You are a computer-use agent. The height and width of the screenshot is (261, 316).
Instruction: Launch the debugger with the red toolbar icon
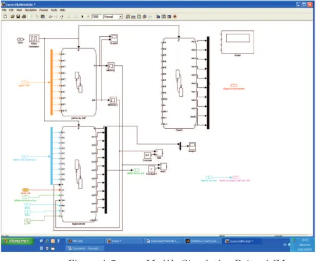pyautogui.click(x=175, y=17)
